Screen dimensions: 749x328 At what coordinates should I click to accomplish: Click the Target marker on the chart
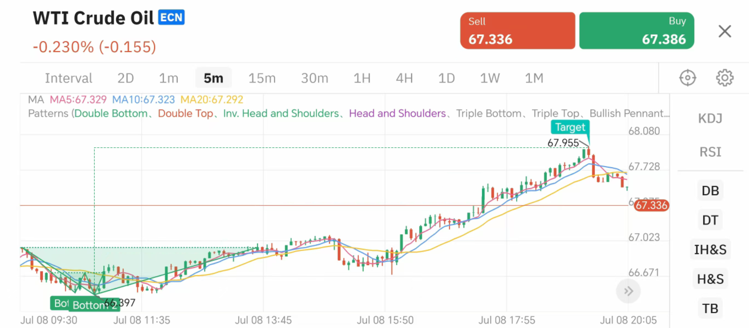pyautogui.click(x=570, y=127)
